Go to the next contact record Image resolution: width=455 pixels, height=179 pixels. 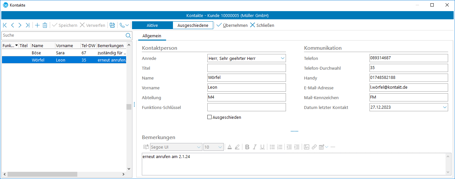coord(20,25)
